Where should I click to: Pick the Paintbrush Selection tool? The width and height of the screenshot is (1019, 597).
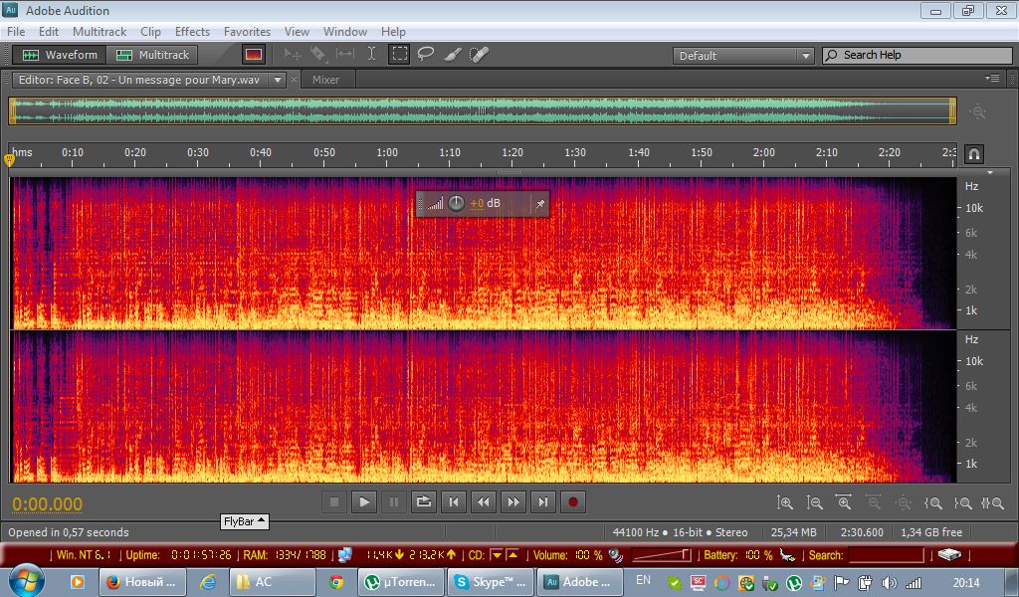point(452,55)
